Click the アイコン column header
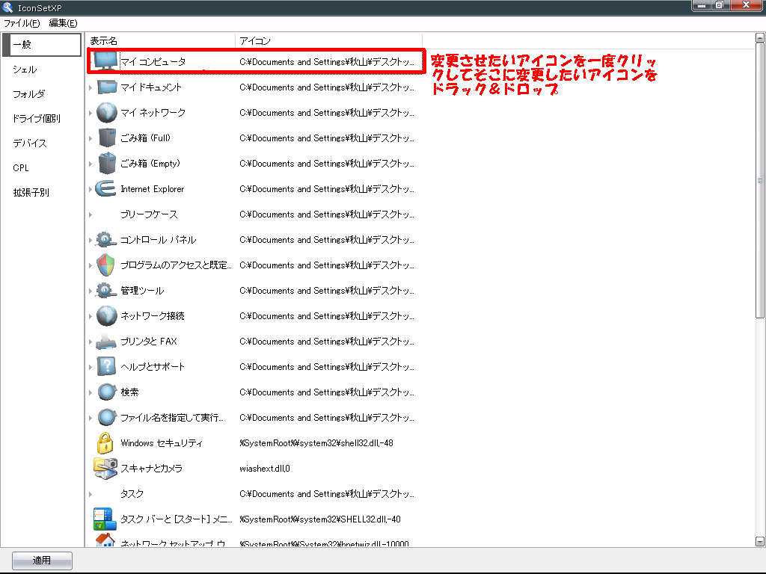This screenshot has width=766, height=574. coord(328,41)
